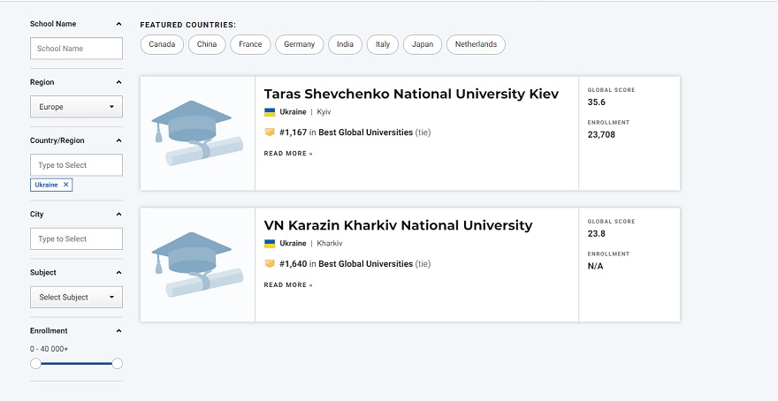Click Read More for VN Karazin University
Screen dimensions: 778x401
[x=288, y=285]
